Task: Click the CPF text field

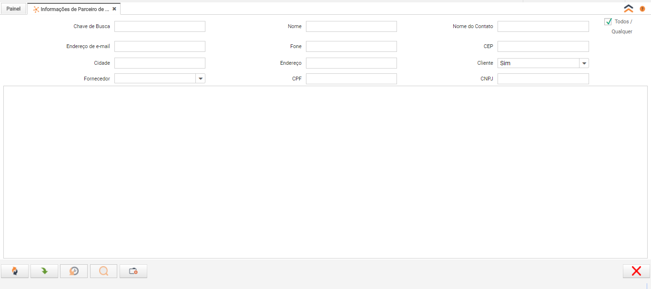Action: coord(351,79)
